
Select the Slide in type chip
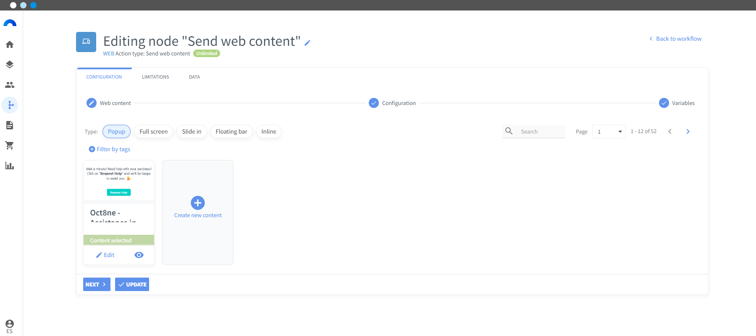[192, 131]
